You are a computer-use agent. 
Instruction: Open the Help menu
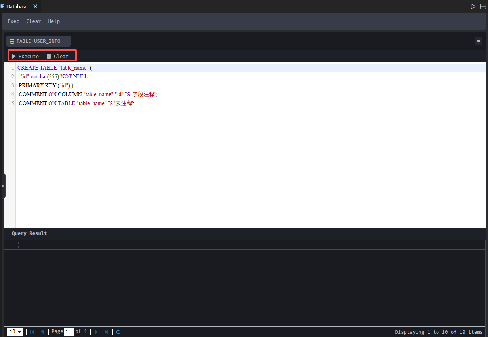[x=54, y=21]
